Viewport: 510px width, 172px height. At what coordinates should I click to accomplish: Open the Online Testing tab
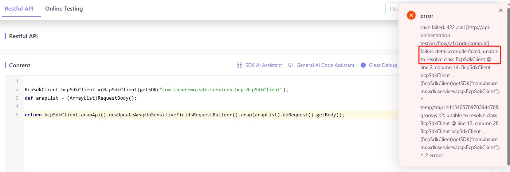tap(64, 9)
